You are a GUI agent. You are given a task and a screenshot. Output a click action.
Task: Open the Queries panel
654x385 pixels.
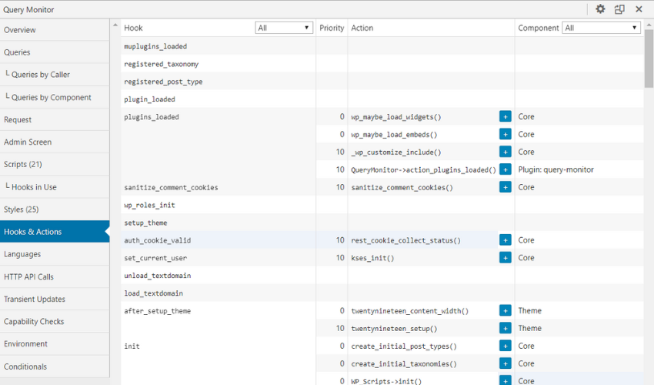click(x=55, y=52)
